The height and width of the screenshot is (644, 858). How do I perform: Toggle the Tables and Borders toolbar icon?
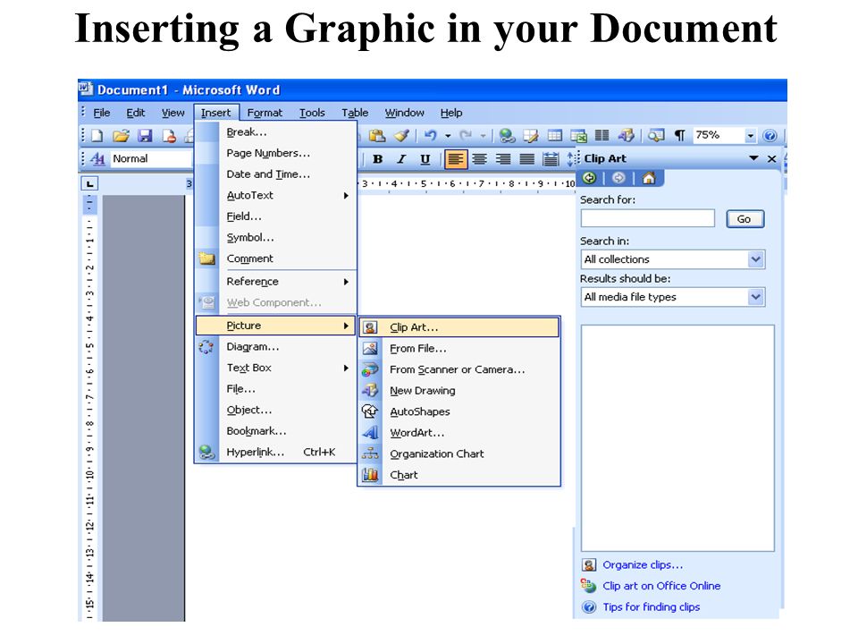[531, 135]
